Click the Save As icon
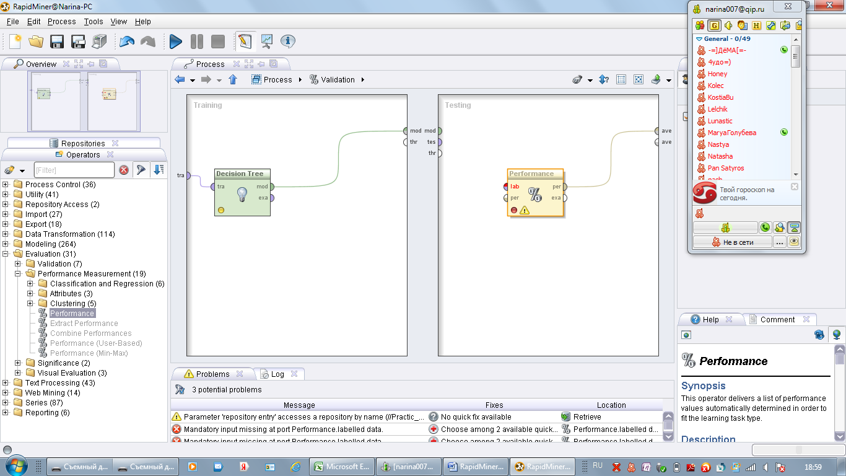This screenshot has width=846, height=476. (x=78, y=42)
